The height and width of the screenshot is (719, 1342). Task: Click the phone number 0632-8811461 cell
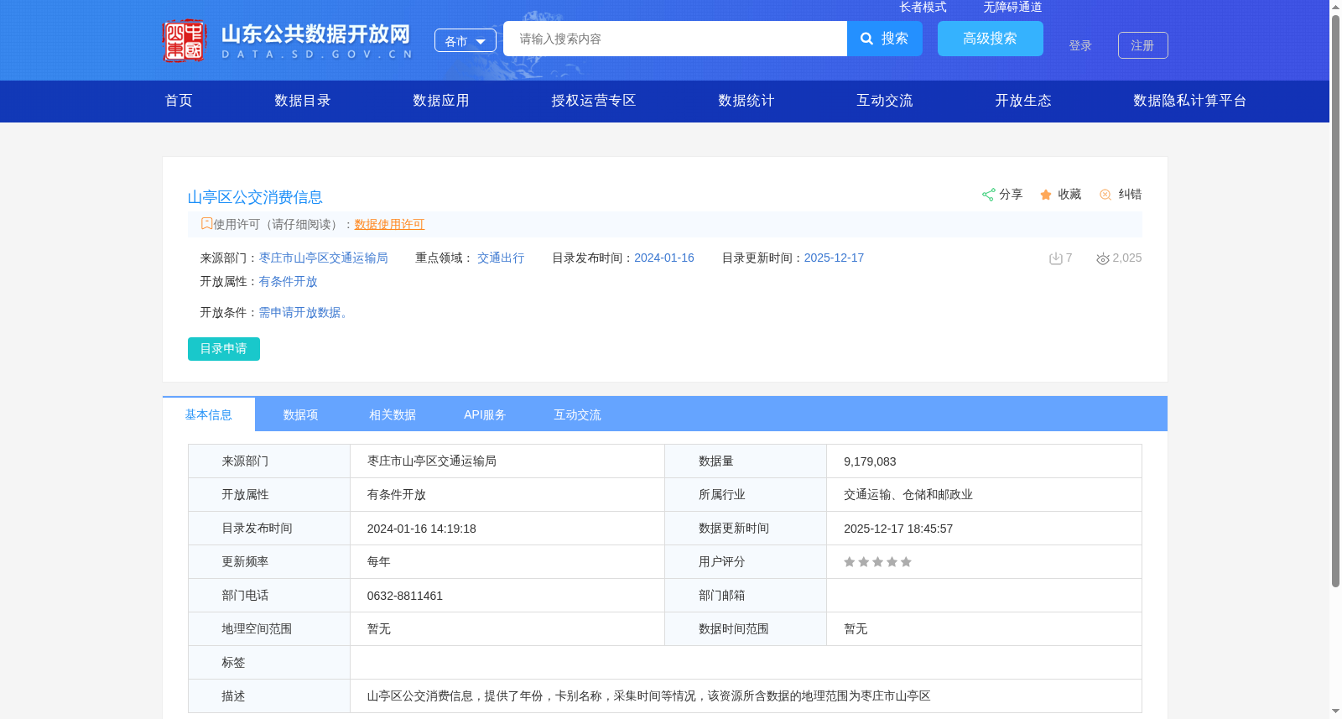tap(507, 596)
